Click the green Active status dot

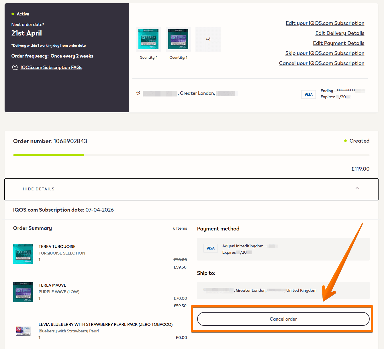coord(13,14)
